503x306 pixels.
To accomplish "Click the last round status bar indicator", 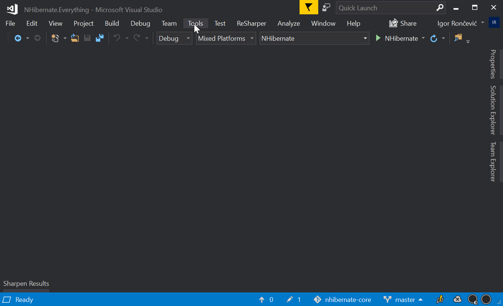I will click(486, 299).
